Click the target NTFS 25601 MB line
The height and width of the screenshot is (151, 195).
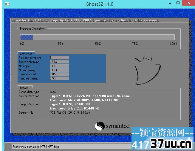(x=70, y=104)
